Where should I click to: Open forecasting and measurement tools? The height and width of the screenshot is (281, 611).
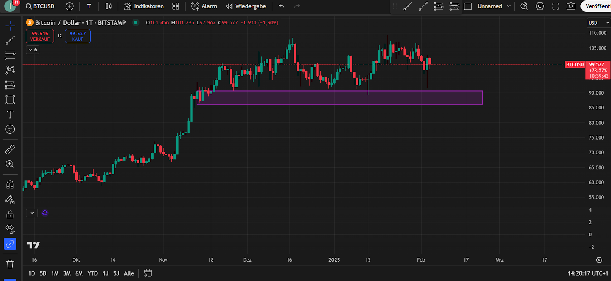click(10, 85)
